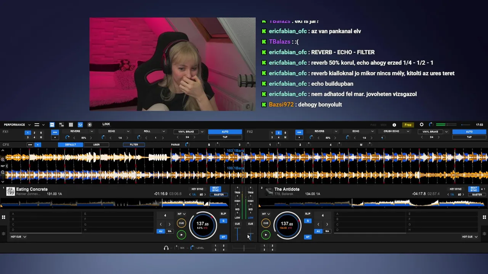
Task: Toggle deck 2 MT master tempo button
Action: tap(308, 237)
